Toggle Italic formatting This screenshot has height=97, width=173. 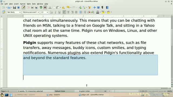pyautogui.click(x=55, y=12)
